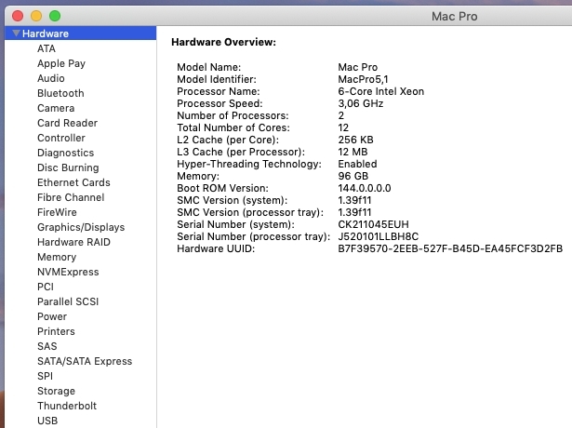Select Camera in the hardware list
572x428 pixels.
(56, 108)
